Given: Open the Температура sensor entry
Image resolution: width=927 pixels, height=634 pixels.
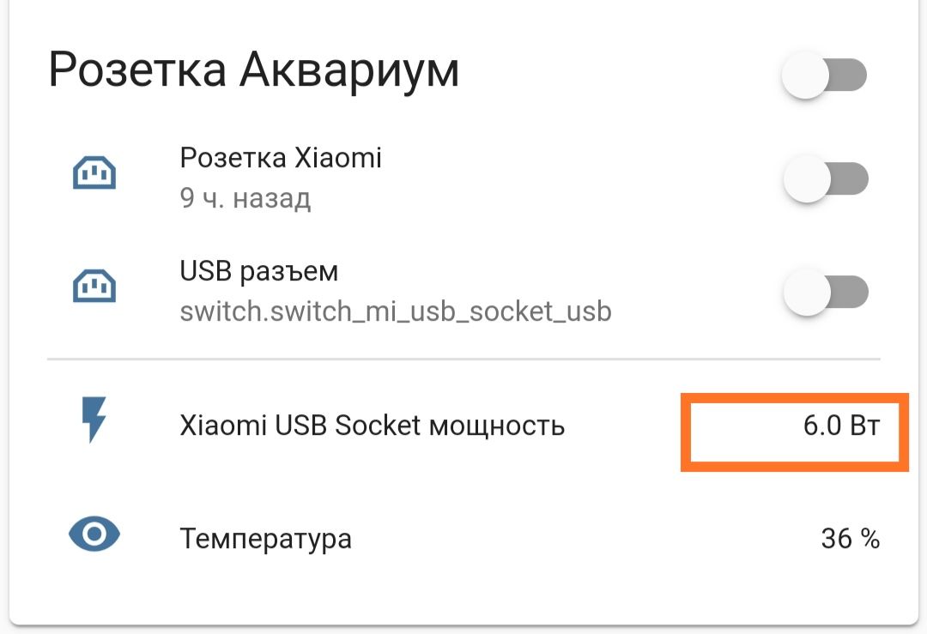Looking at the screenshot, I should [x=265, y=539].
